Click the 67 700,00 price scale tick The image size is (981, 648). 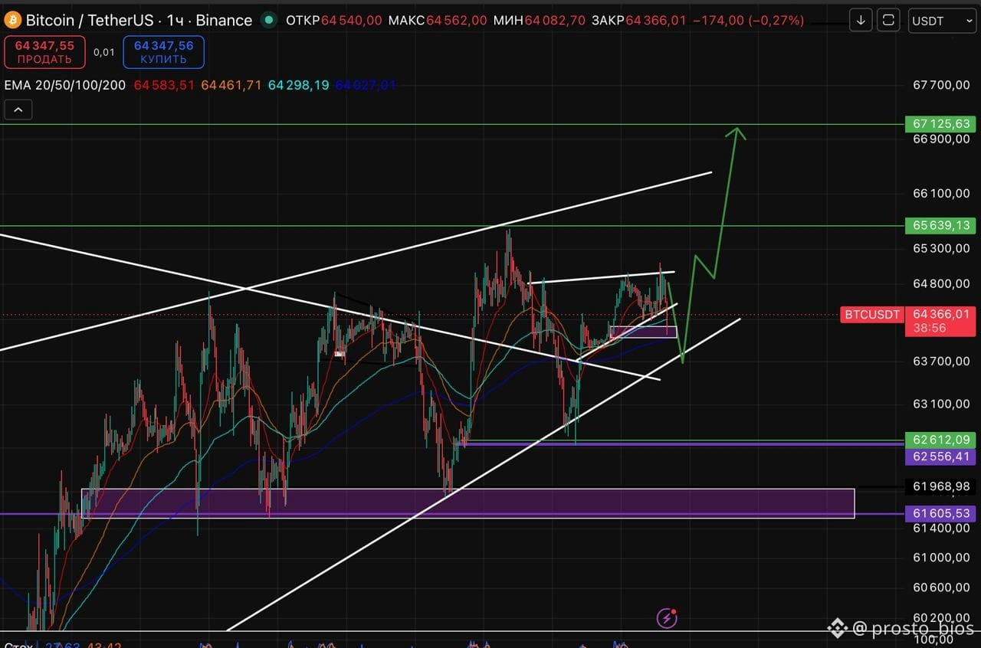click(942, 86)
